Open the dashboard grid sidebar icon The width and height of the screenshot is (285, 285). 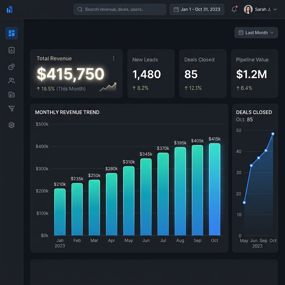12,33
